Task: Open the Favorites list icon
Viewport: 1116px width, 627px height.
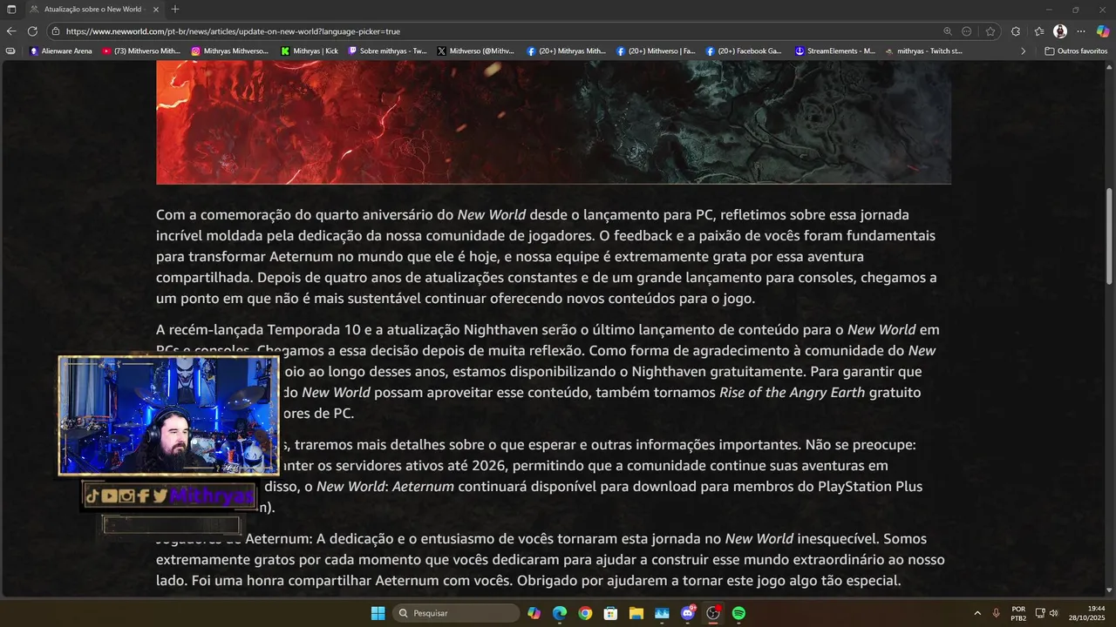Action: click(1039, 31)
